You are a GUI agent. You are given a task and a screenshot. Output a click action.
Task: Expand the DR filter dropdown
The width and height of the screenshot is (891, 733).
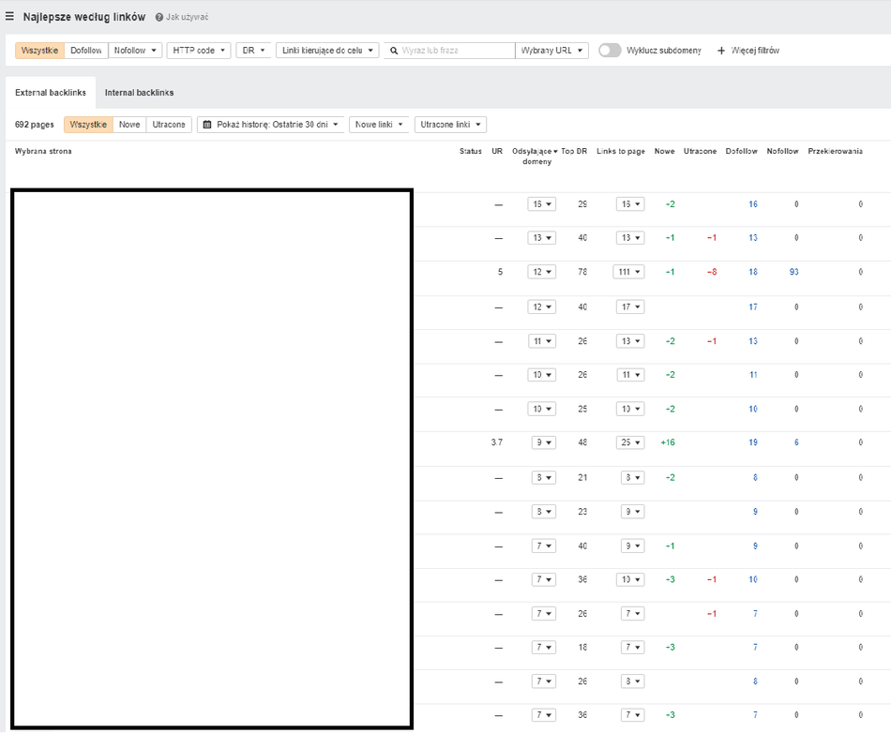point(253,51)
